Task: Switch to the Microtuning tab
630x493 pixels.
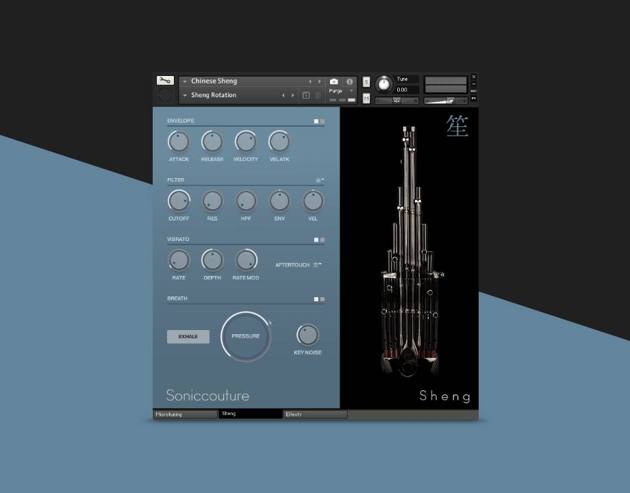Action: point(185,414)
